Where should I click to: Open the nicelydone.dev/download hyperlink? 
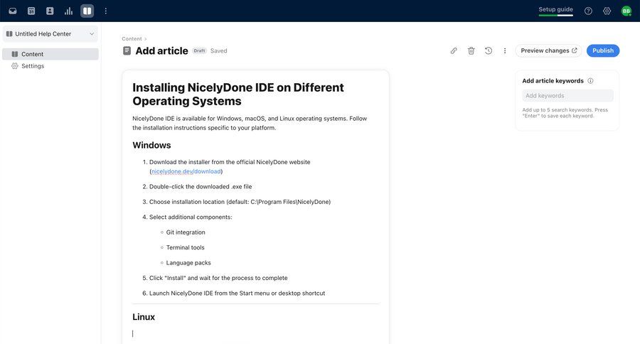click(x=186, y=171)
